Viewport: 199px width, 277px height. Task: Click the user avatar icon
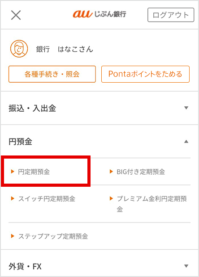coord(19,49)
